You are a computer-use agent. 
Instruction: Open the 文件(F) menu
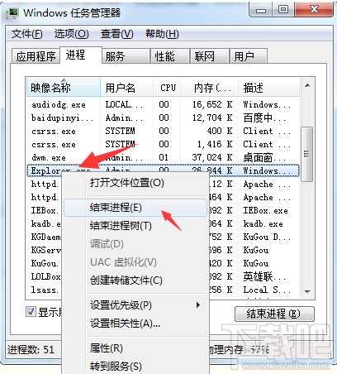tap(26, 34)
